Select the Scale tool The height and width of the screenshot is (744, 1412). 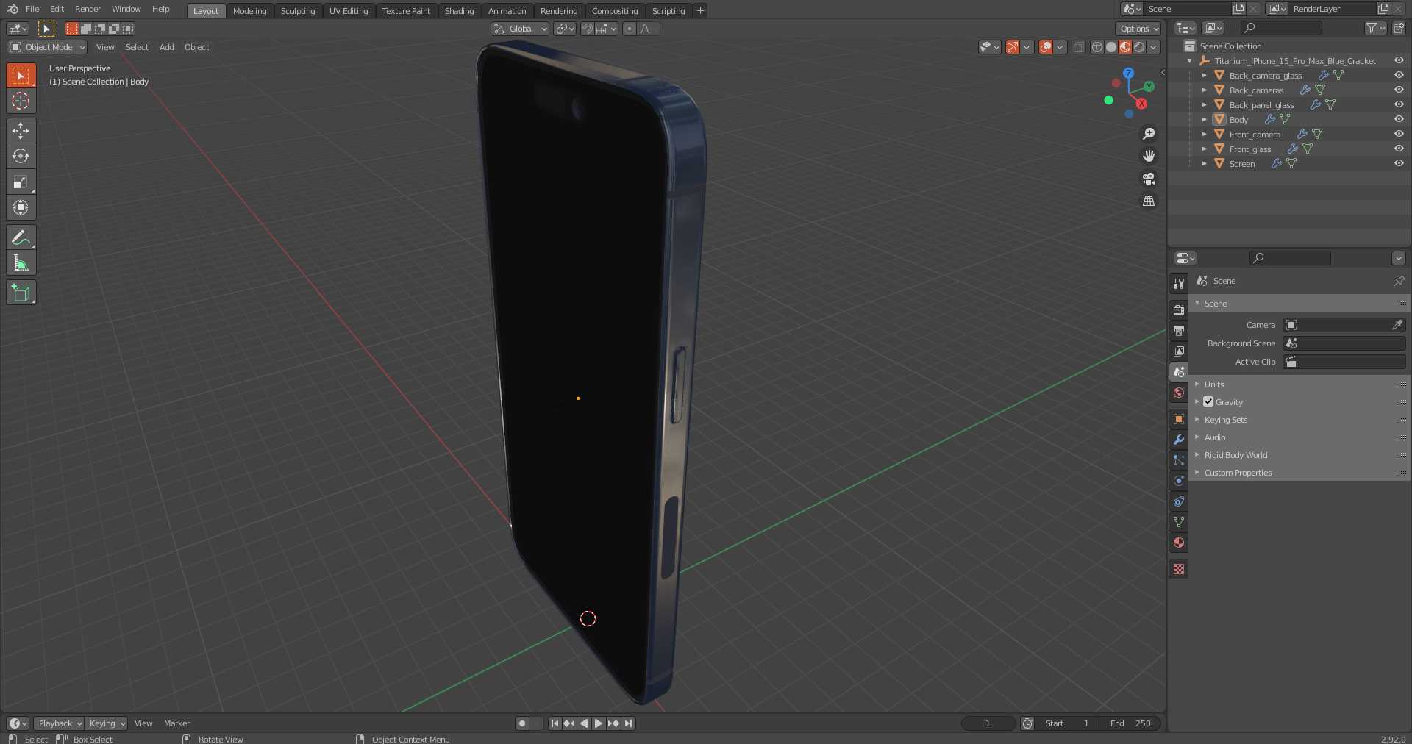[21, 182]
